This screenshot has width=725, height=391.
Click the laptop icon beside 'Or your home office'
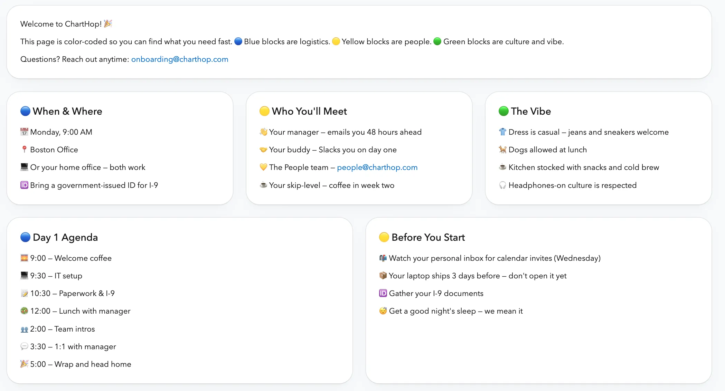24,167
